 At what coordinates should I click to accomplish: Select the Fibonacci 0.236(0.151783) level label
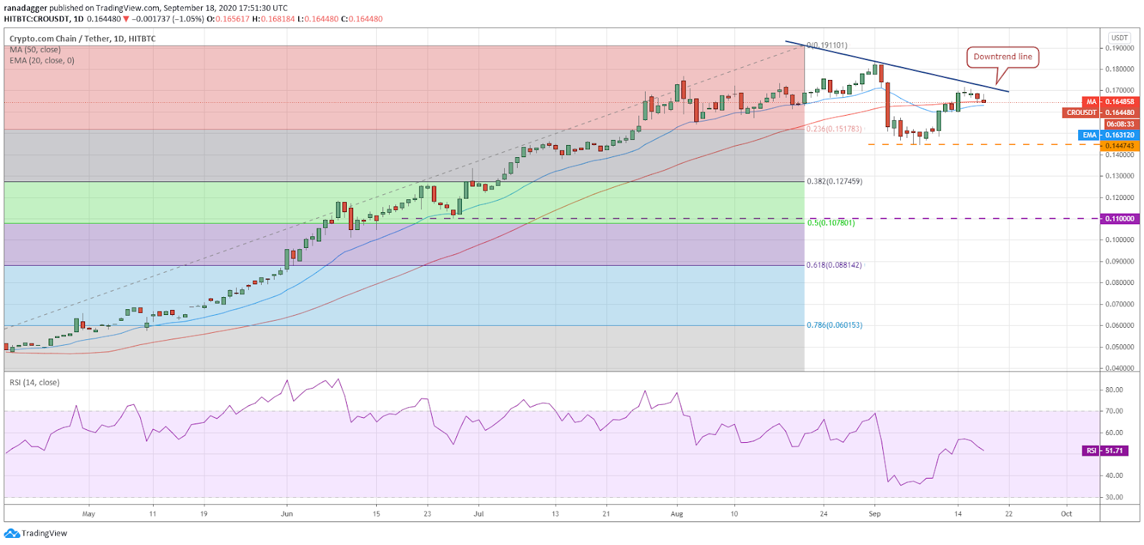coord(834,129)
